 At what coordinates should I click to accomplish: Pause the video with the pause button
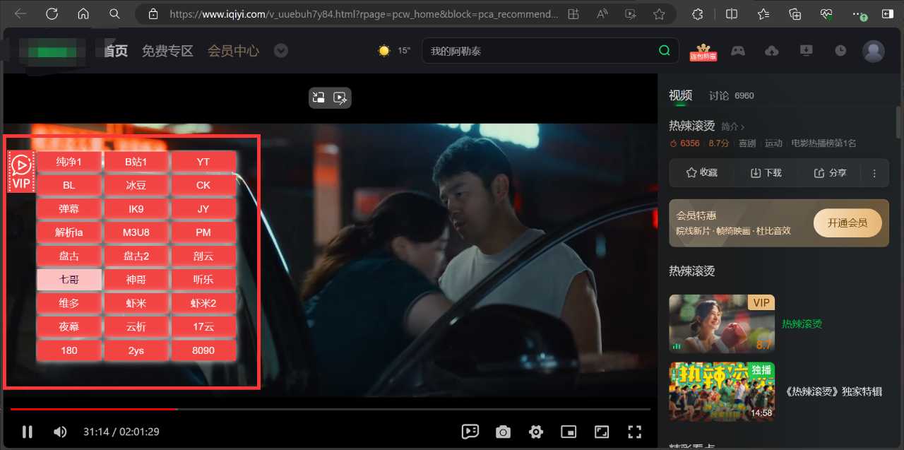pyautogui.click(x=27, y=432)
